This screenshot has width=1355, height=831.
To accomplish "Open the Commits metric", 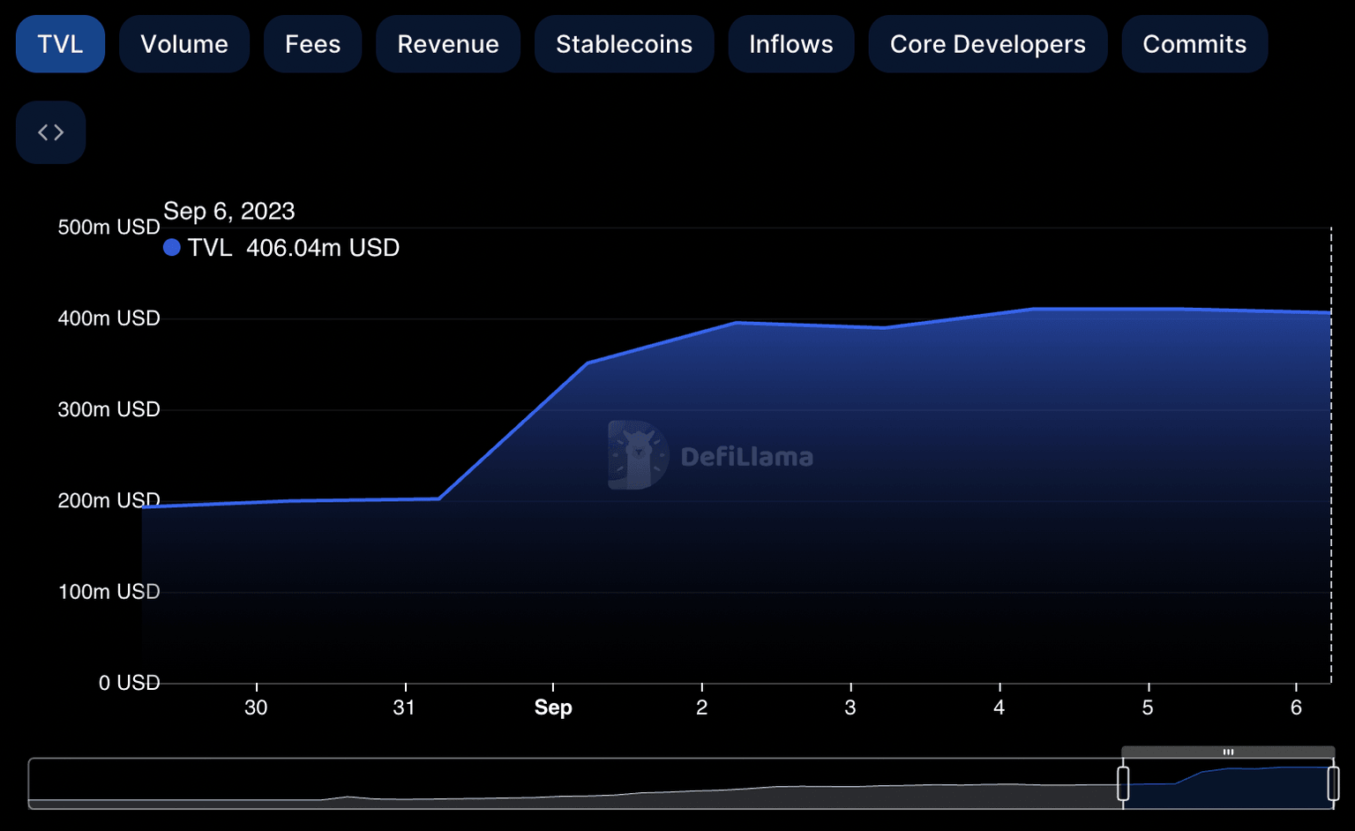I will pyautogui.click(x=1194, y=44).
